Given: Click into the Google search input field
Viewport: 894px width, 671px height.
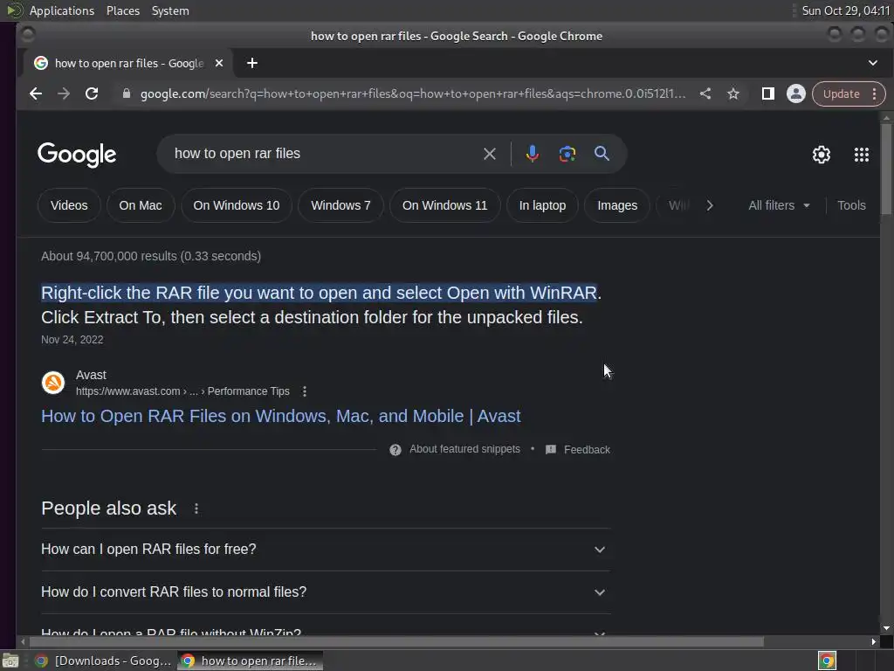Looking at the screenshot, I should click(x=325, y=154).
